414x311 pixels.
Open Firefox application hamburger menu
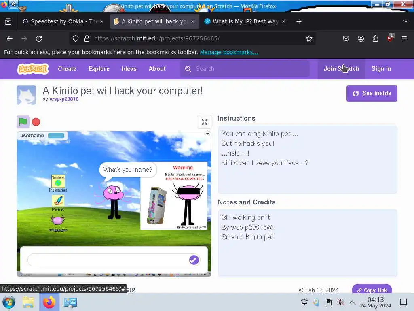(404, 38)
